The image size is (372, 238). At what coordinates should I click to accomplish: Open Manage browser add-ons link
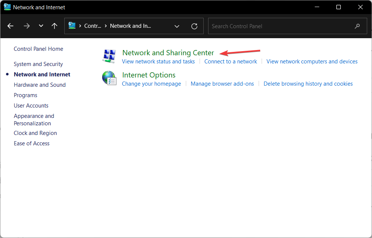tap(222, 84)
